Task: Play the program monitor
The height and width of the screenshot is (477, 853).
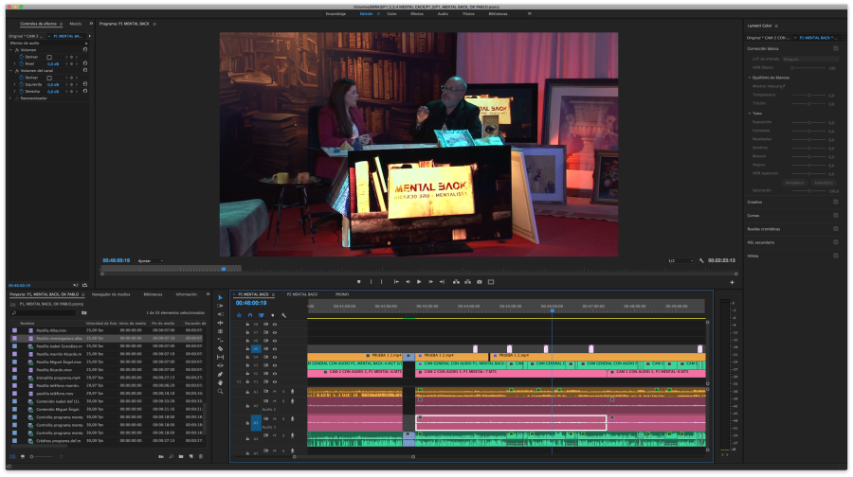Action: pos(419,282)
